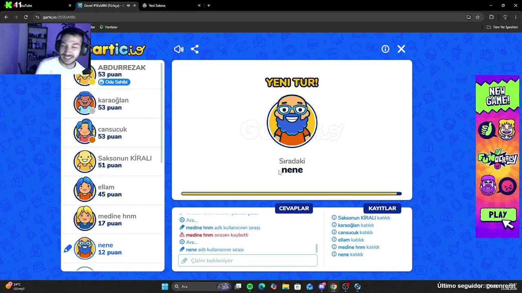This screenshot has height=293, width=522.
Task: Select nene's avatar in player list
Action: click(x=85, y=248)
